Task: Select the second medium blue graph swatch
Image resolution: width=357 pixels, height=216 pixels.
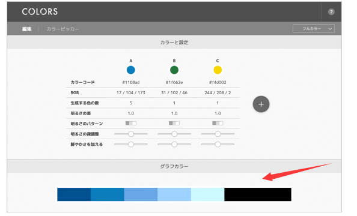Action: (108, 194)
